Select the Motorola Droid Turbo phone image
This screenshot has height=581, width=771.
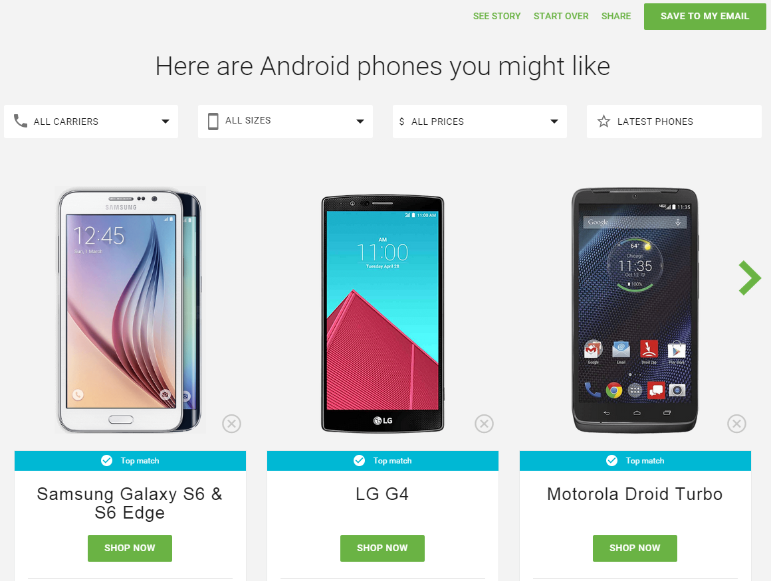(635, 310)
